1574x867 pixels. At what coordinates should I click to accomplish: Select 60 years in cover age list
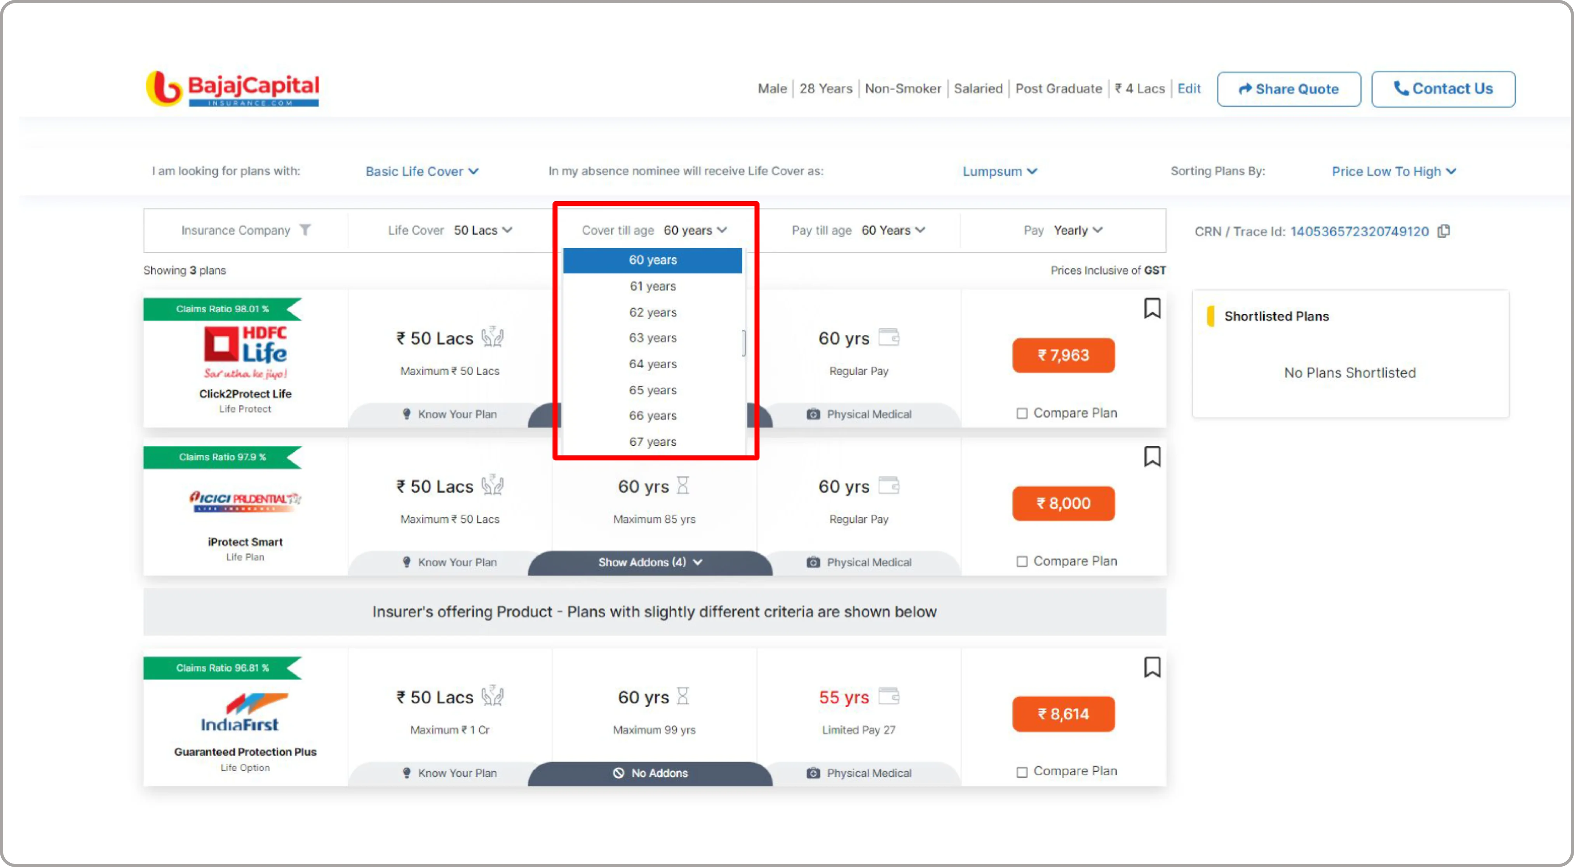click(x=653, y=259)
